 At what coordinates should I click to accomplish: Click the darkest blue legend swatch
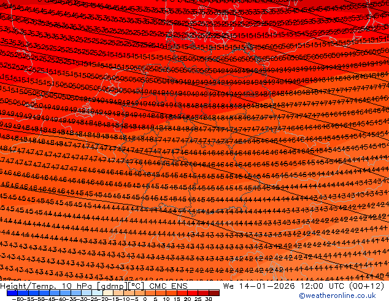pos(12,293)
